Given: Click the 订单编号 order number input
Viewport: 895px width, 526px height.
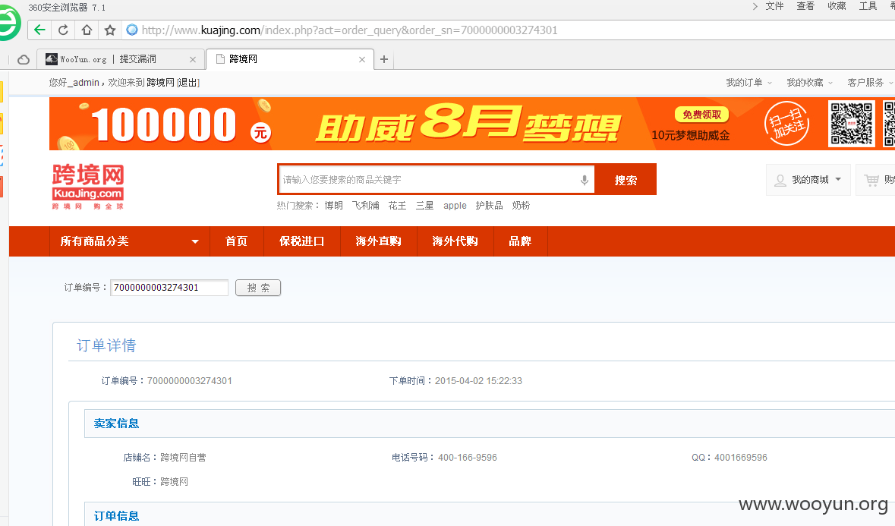Looking at the screenshot, I should click(x=169, y=288).
